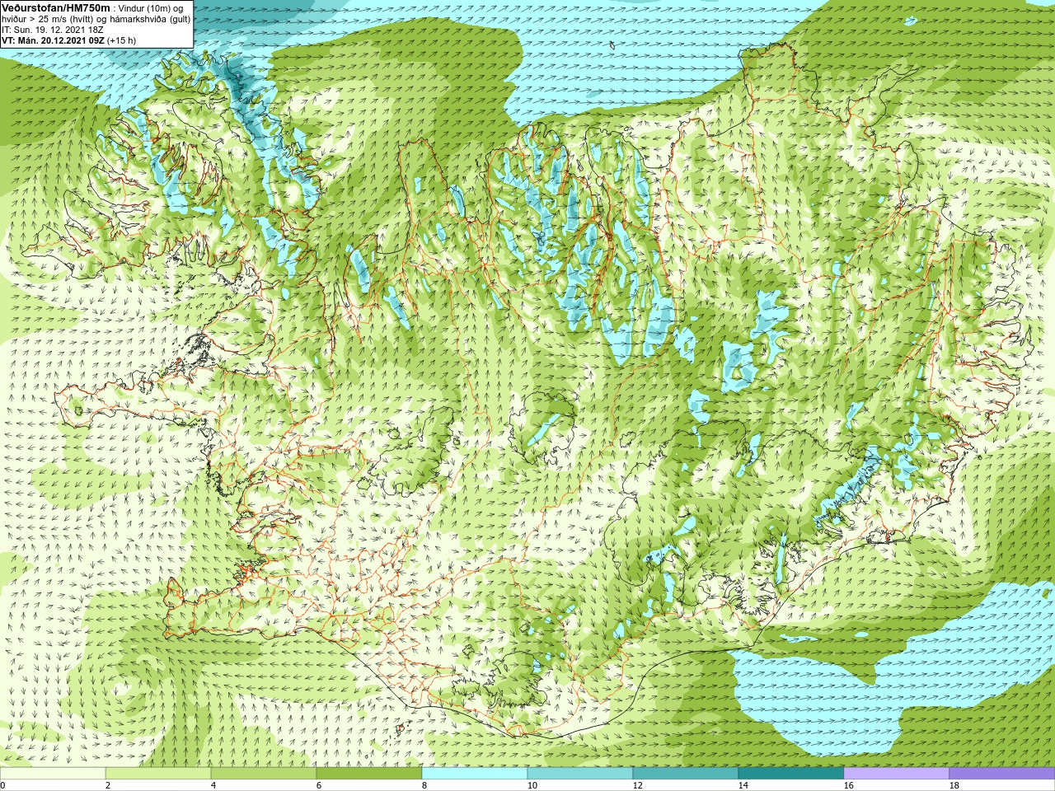The image size is (1055, 791).
Task: Click the 16–18 m/s lavender legend swatch
Action: click(x=897, y=774)
